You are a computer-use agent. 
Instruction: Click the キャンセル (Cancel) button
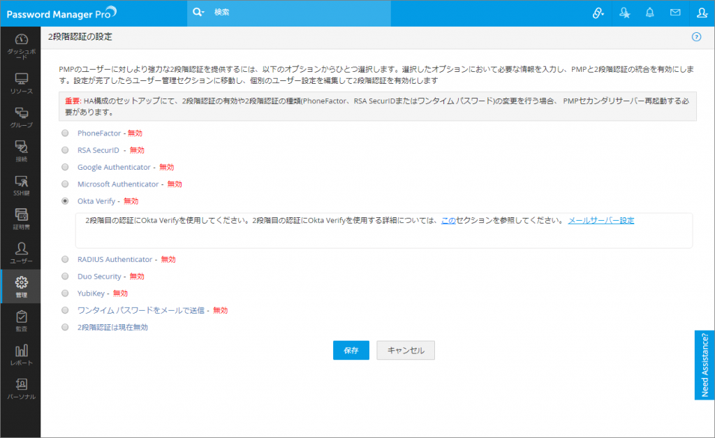tap(406, 351)
